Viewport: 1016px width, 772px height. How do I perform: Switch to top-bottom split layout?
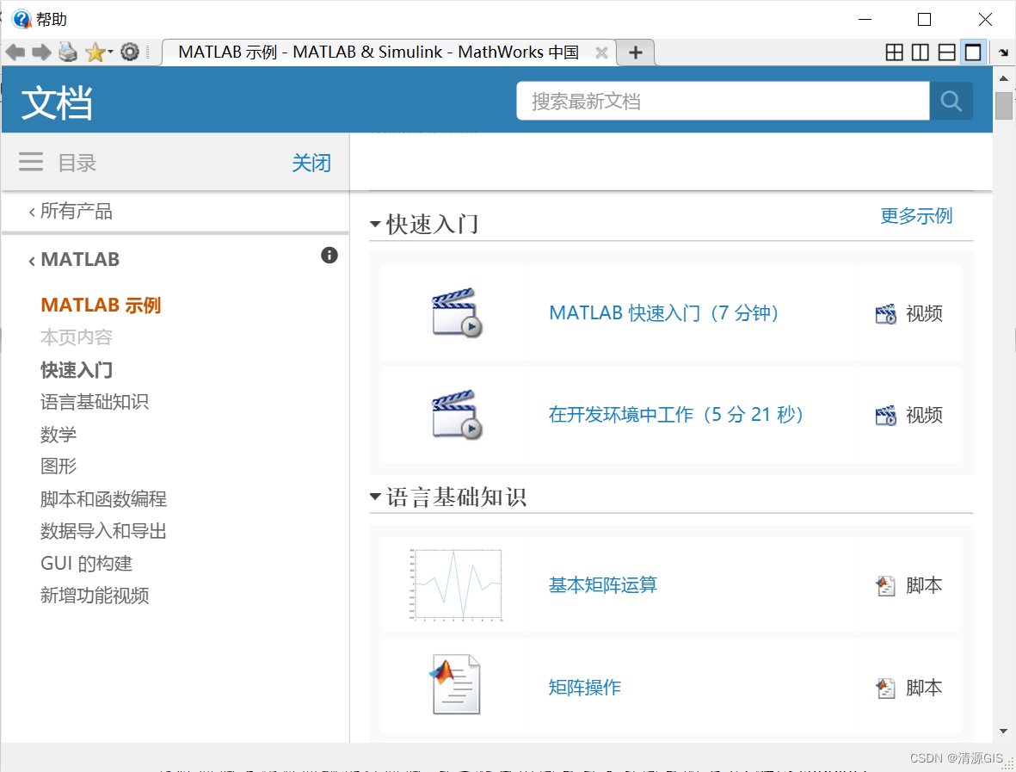coord(946,52)
